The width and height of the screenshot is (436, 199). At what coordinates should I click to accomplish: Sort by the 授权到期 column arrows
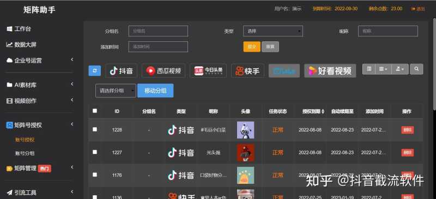(323, 111)
